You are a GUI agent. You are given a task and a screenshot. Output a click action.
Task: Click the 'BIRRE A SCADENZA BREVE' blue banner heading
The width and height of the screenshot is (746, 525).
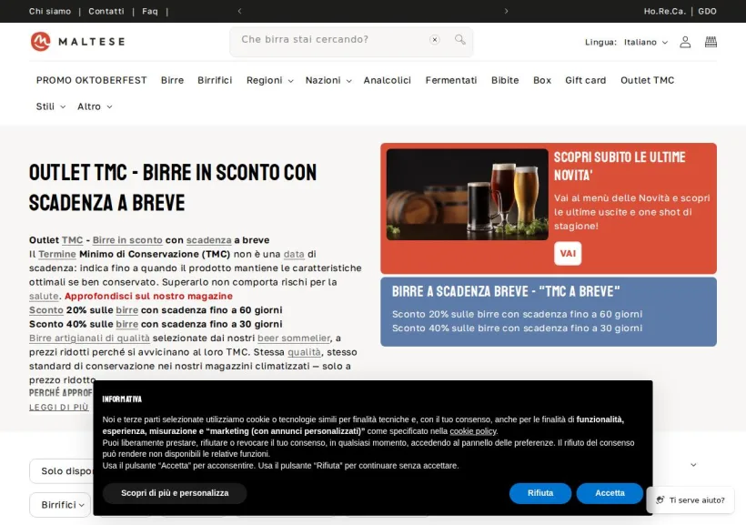coord(506,291)
